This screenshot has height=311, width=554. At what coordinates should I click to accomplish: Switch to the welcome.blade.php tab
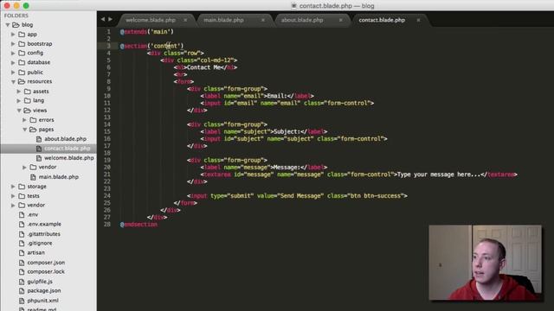(x=151, y=20)
